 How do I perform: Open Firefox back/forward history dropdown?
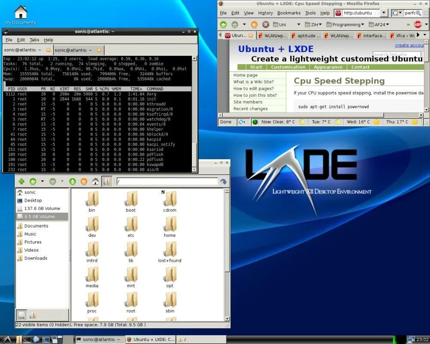coord(244,25)
